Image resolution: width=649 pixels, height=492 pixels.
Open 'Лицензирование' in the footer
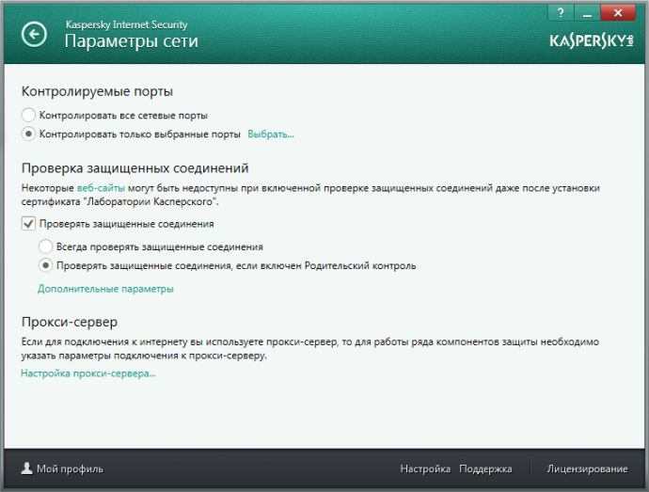click(x=587, y=468)
